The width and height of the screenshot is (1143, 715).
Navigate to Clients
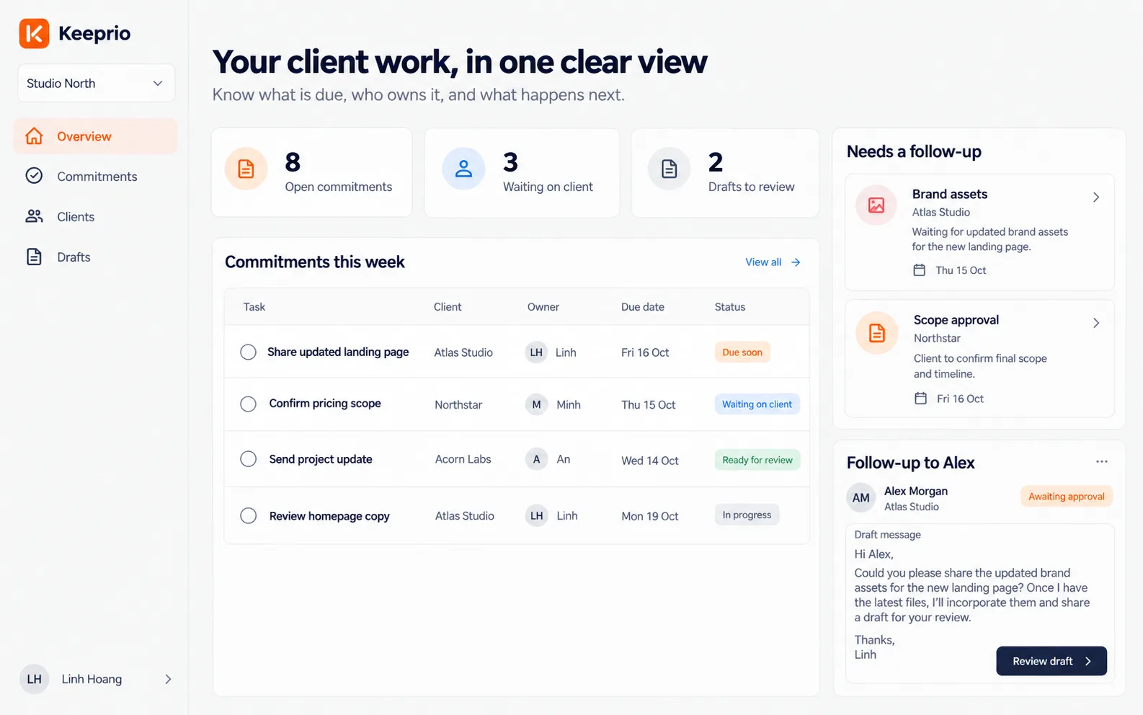[95, 216]
